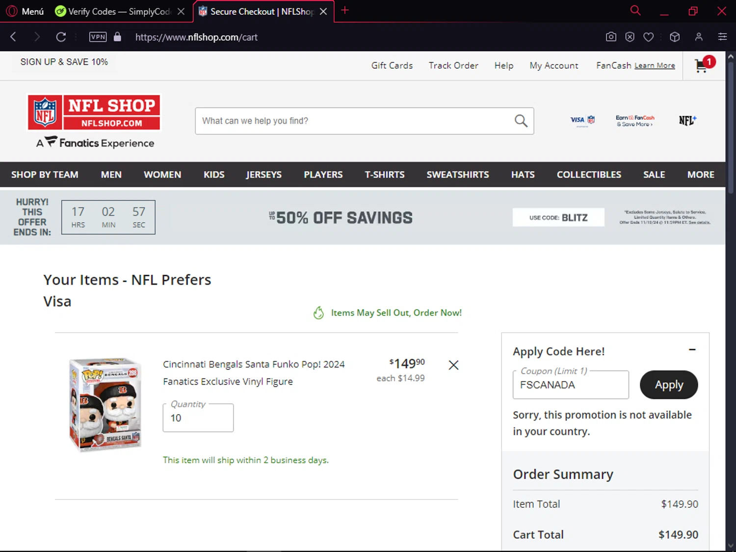Toggle the VPN badge
Image resolution: width=736 pixels, height=552 pixels.
(x=98, y=37)
